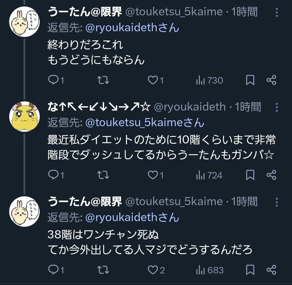Image resolution: width=292 pixels, height=285 pixels.
Task: Retweet the tweet about 10階 stairs
Action: pyautogui.click(x=103, y=175)
